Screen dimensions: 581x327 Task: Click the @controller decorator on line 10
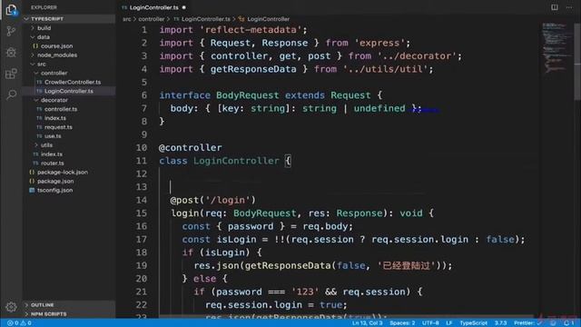click(191, 147)
